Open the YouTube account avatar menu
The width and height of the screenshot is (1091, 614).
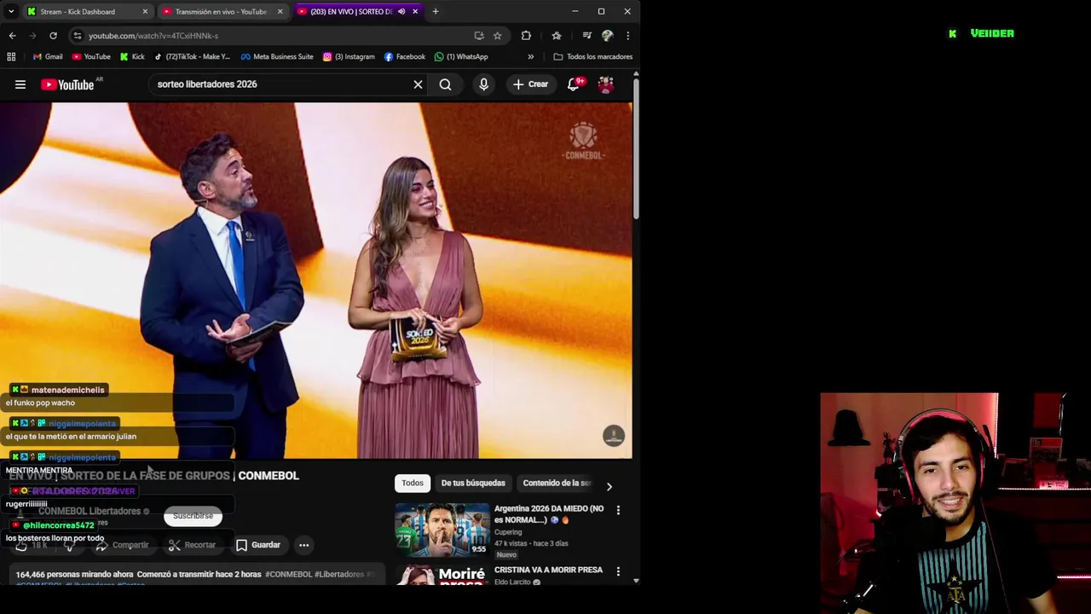(606, 84)
